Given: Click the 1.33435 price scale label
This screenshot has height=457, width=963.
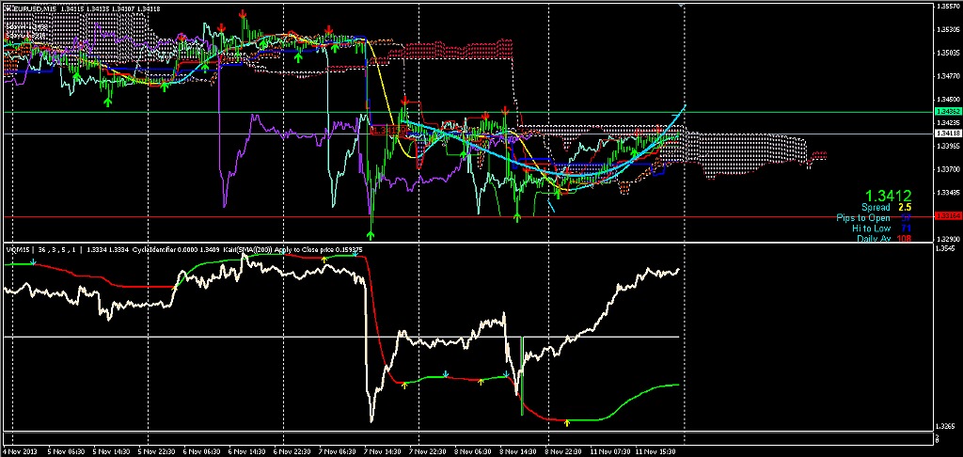Looking at the screenshot, I should 946,192.
